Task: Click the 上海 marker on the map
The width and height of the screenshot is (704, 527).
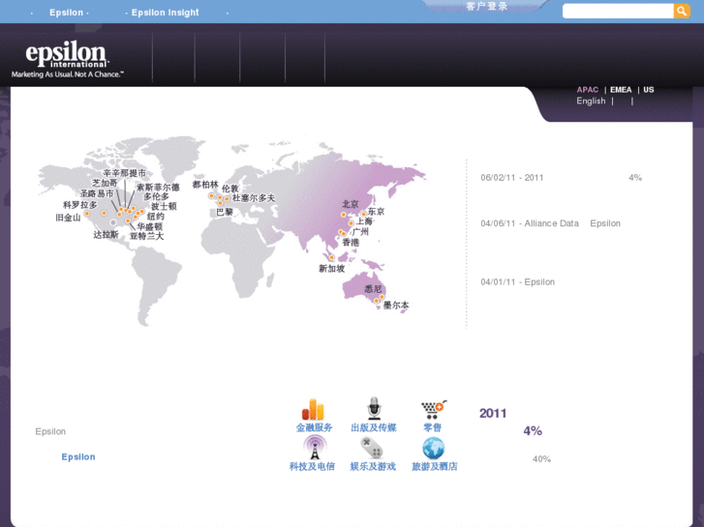Action: pos(352,223)
